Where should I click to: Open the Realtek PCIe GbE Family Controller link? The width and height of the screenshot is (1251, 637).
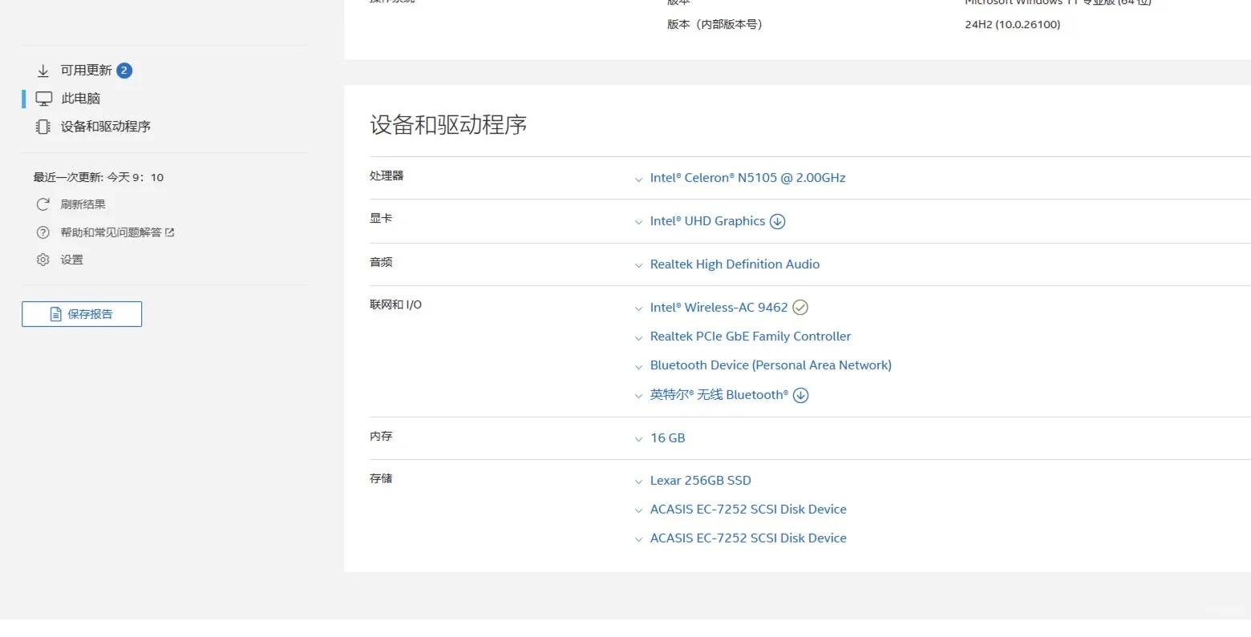pos(750,336)
